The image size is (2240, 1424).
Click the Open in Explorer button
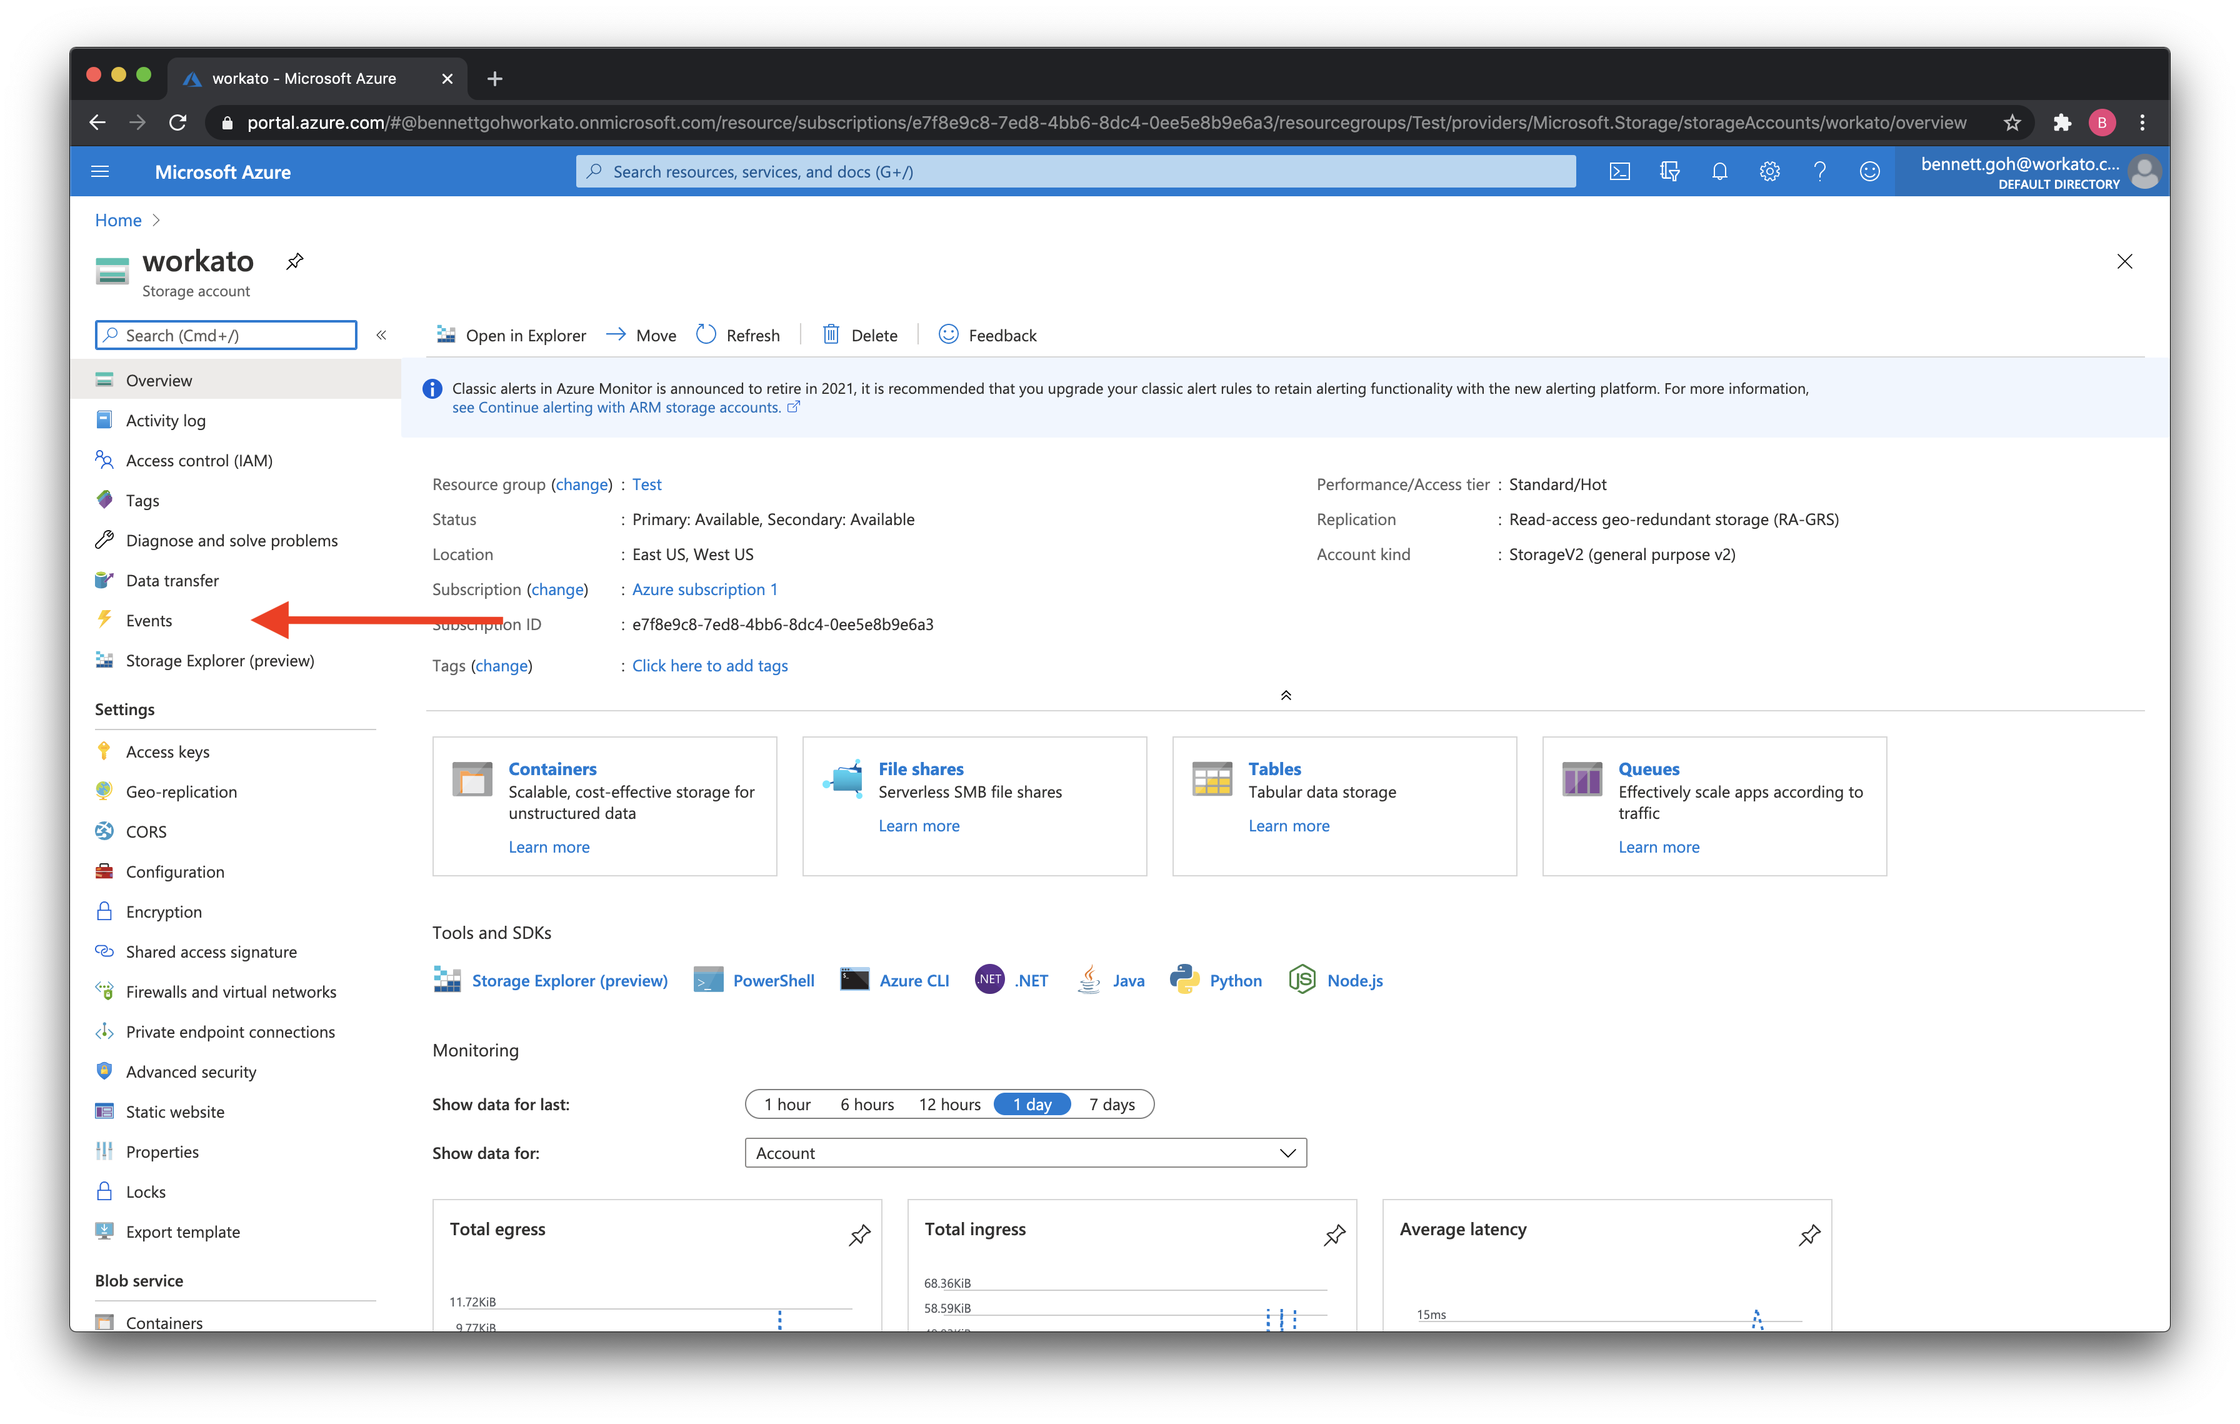(x=512, y=335)
